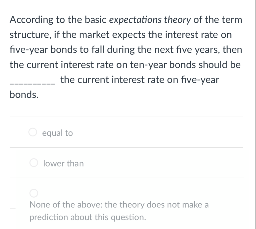This screenshot has width=256, height=229.
Task: Click 'prediction about this question.' text line
Action: click(x=87, y=217)
